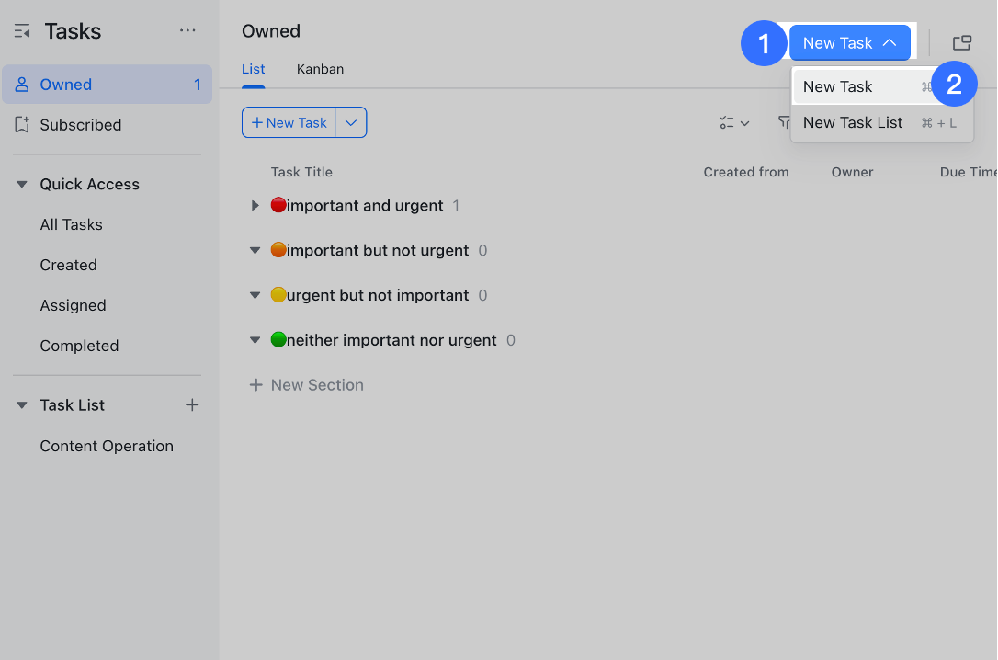This screenshot has height=660, width=998.
Task: Click the Subscribed bookmark icon
Action: [22, 125]
